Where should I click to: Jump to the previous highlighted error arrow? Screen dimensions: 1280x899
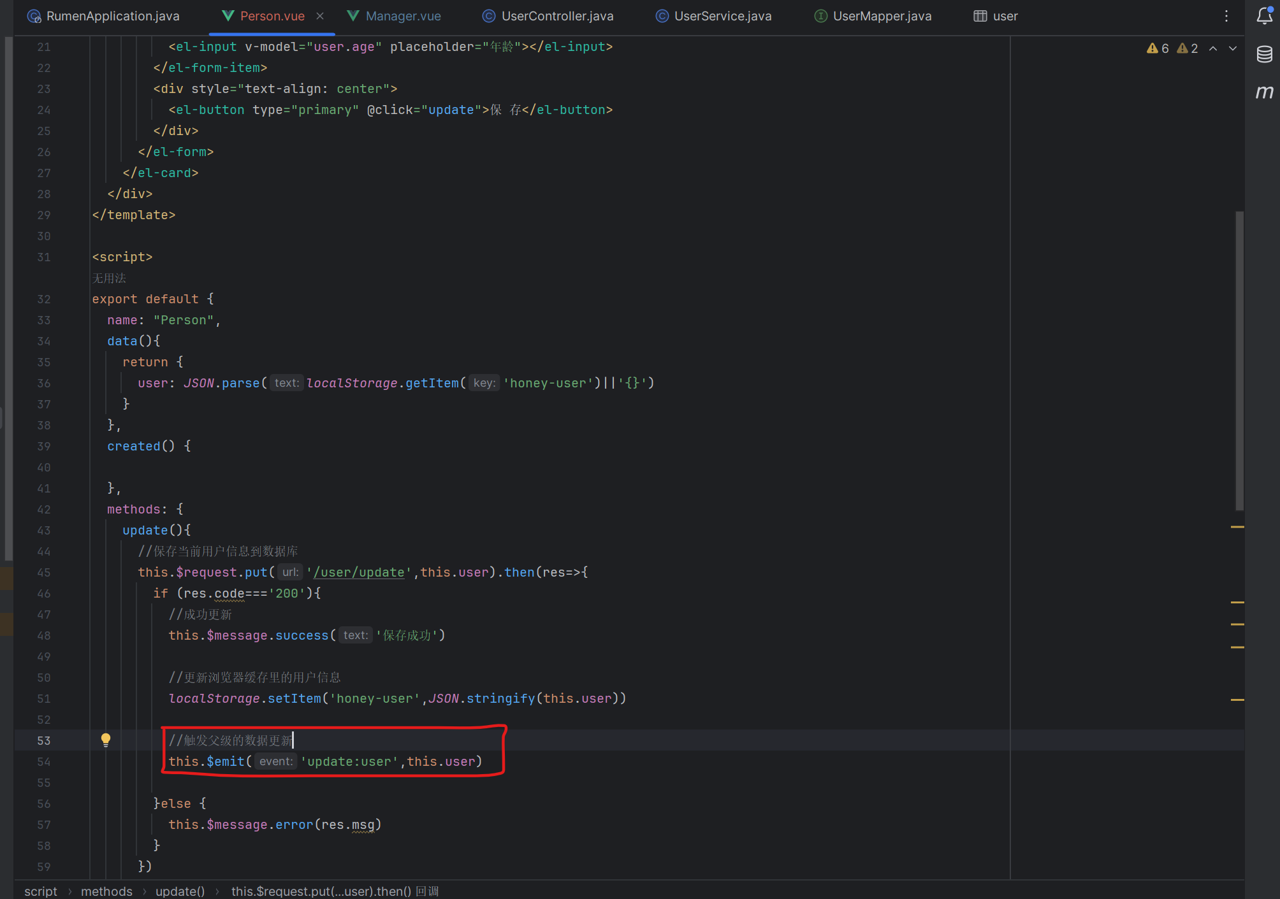1213,48
